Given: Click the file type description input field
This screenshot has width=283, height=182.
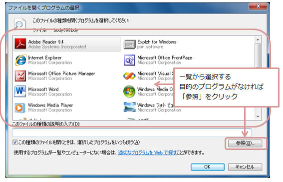Looking at the screenshot, I should pyautogui.click(x=132, y=133).
